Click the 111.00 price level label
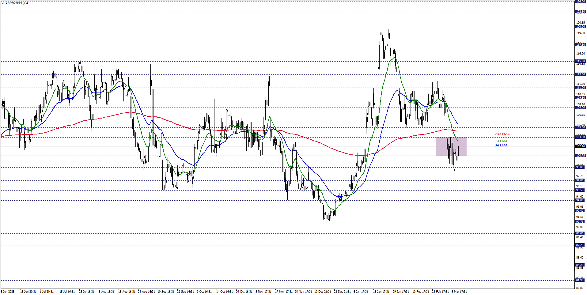587x295 pixels. [580, 88]
